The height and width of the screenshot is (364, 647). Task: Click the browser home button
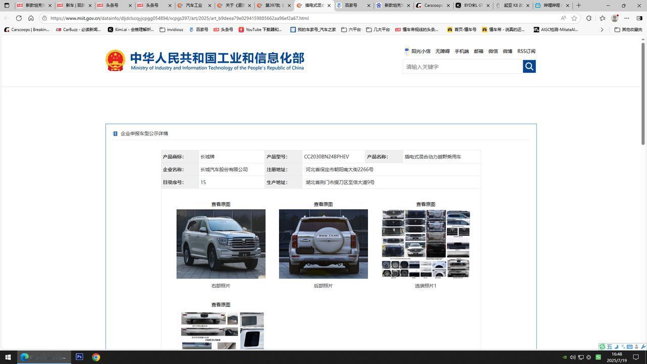31,18
